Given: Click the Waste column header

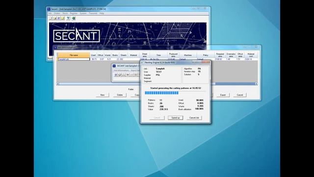Looking at the screenshot, I should point(107,55).
